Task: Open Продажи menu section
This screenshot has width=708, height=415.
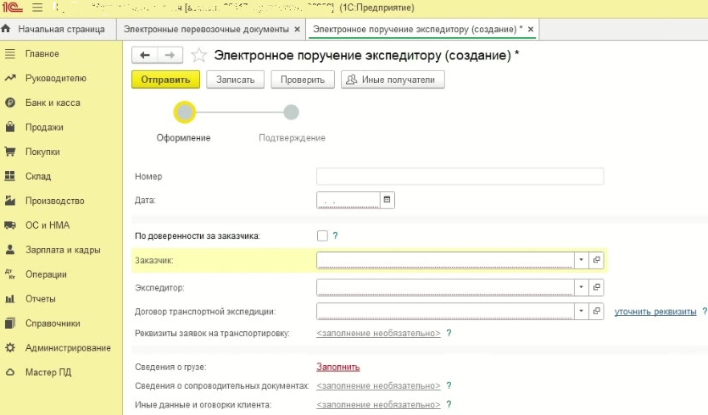Action: click(44, 127)
